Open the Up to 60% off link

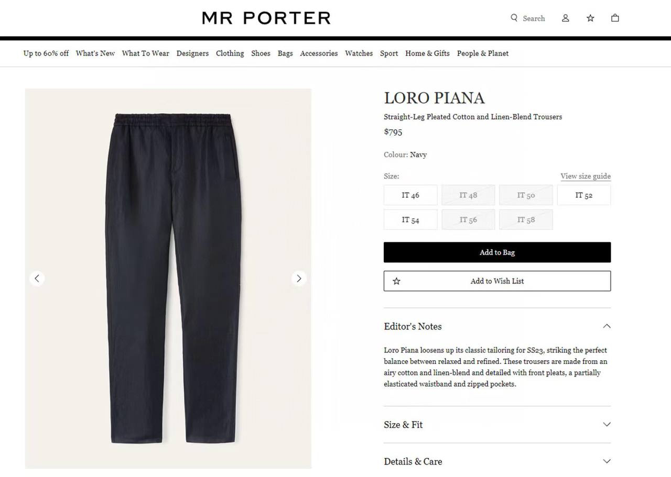[46, 53]
